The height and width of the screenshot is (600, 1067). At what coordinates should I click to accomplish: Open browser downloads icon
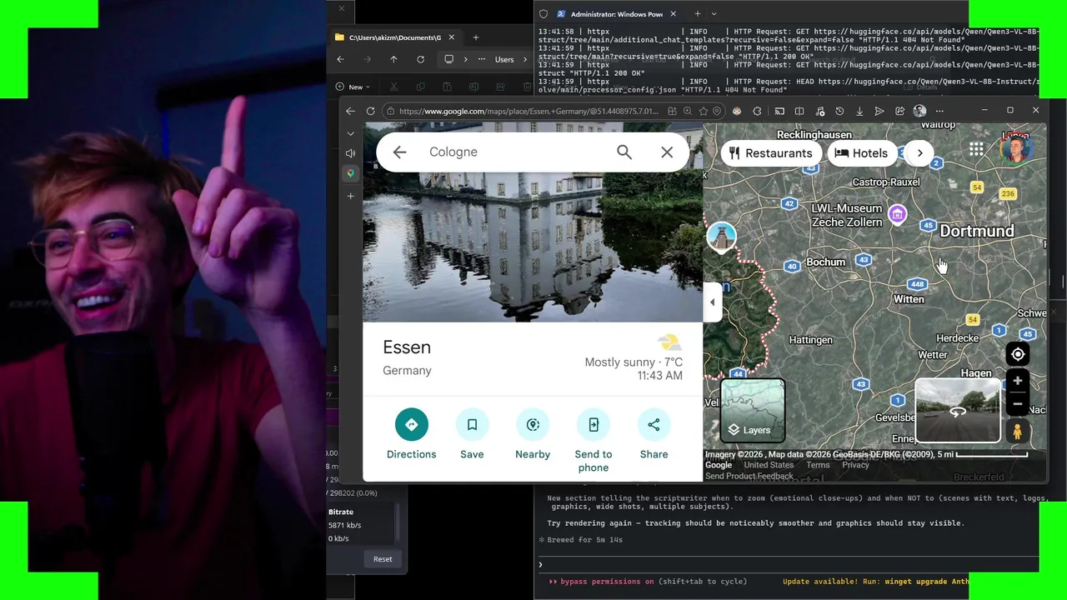(859, 111)
